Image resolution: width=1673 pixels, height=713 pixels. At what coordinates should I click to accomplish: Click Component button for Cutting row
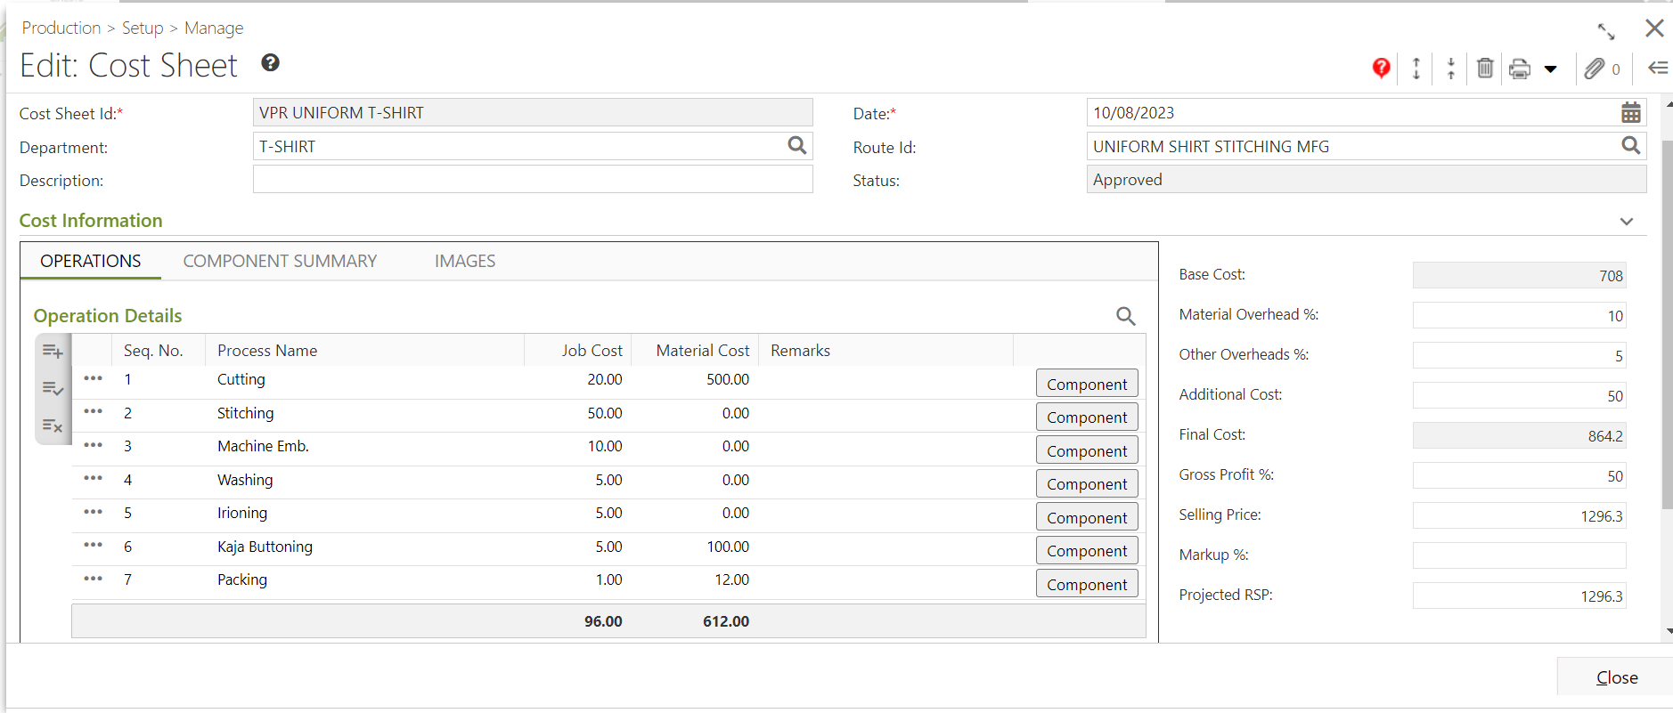(1087, 384)
